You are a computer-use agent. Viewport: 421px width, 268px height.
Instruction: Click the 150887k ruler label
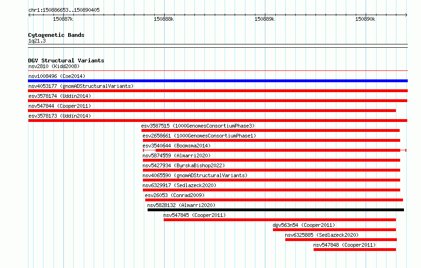63,19
